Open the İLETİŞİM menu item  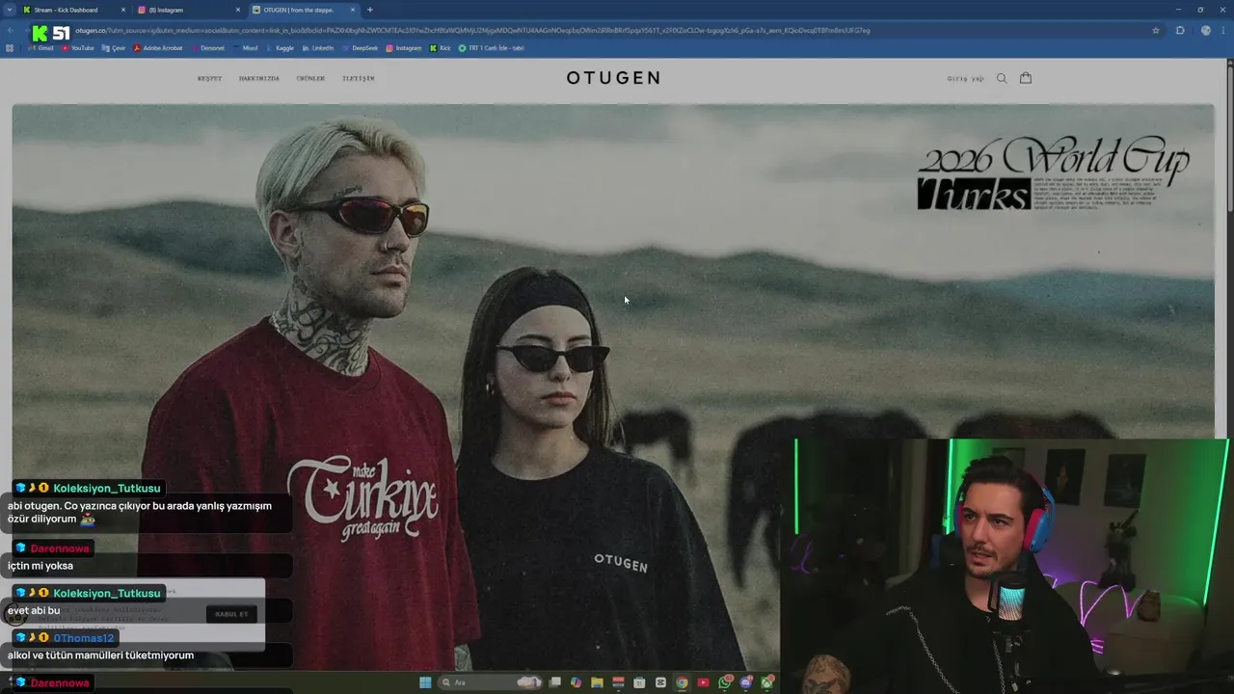click(x=358, y=78)
